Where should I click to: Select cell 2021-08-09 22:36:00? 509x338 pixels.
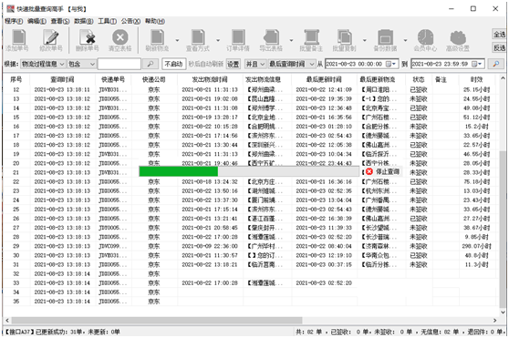click(210, 246)
